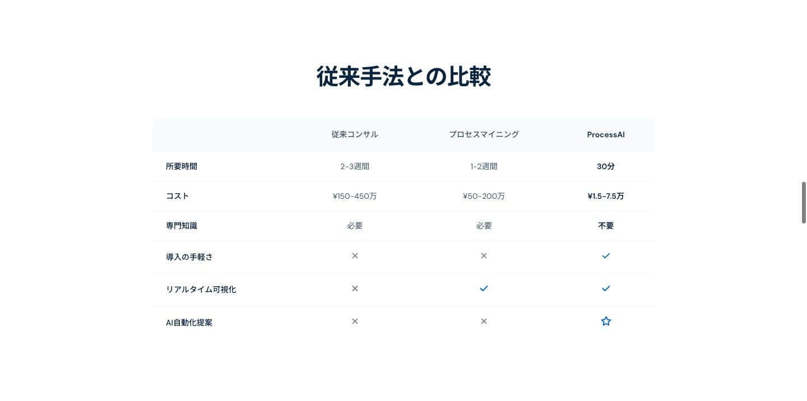The width and height of the screenshot is (807, 401).
Task: Click the 不要 cell under ProcessAI
Action: click(606, 226)
